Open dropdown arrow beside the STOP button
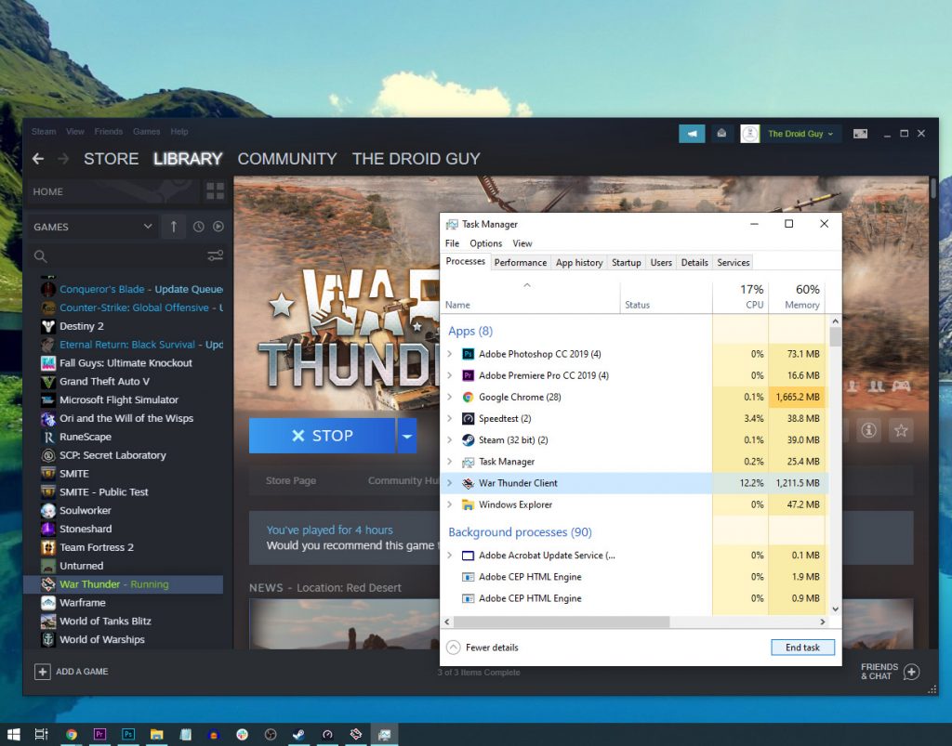952x746 pixels. [x=407, y=436]
